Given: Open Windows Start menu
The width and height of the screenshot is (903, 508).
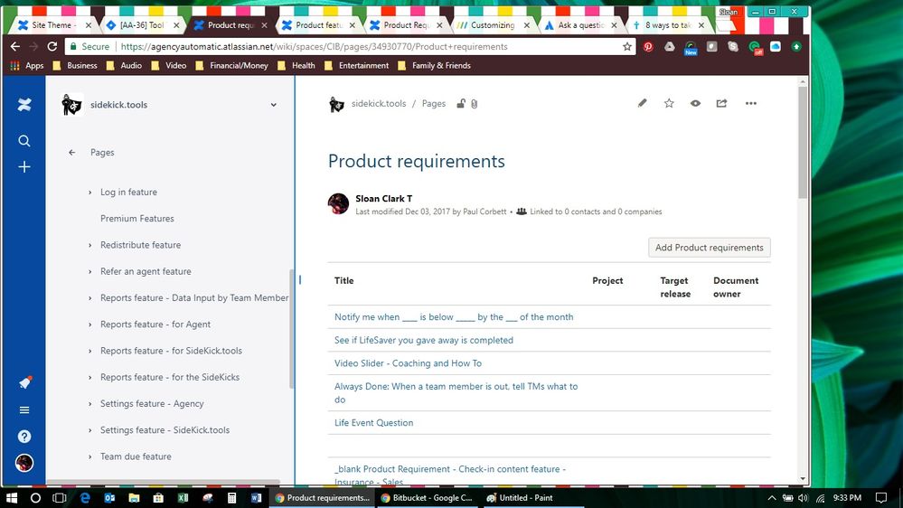Looking at the screenshot, I should (11, 498).
